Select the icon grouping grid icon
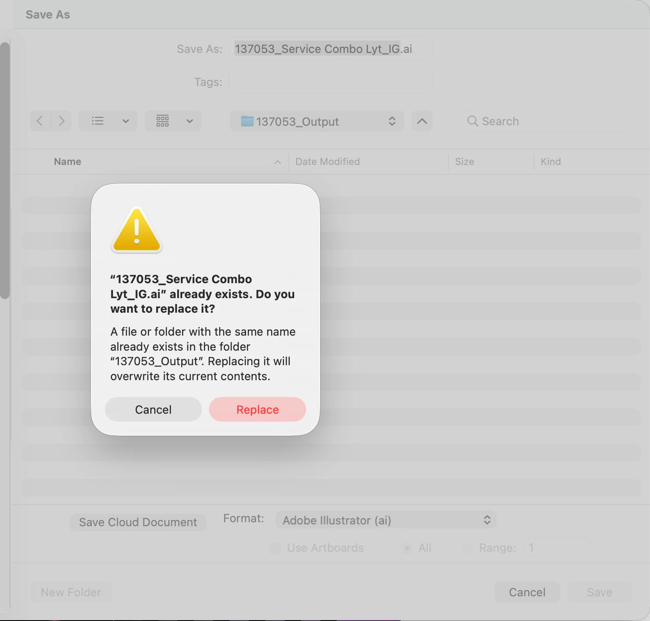The image size is (650, 621). click(x=163, y=121)
